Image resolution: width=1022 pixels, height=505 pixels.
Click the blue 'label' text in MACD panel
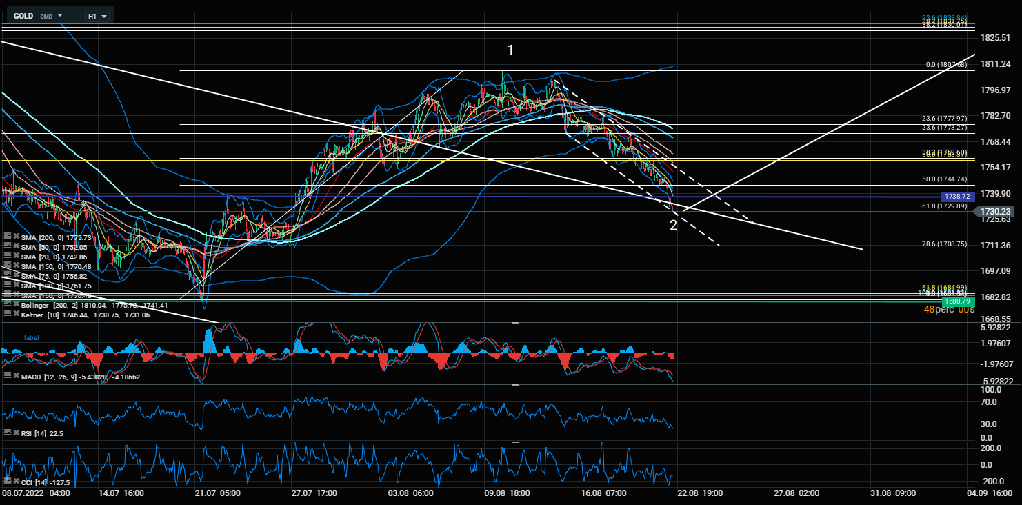coord(32,338)
